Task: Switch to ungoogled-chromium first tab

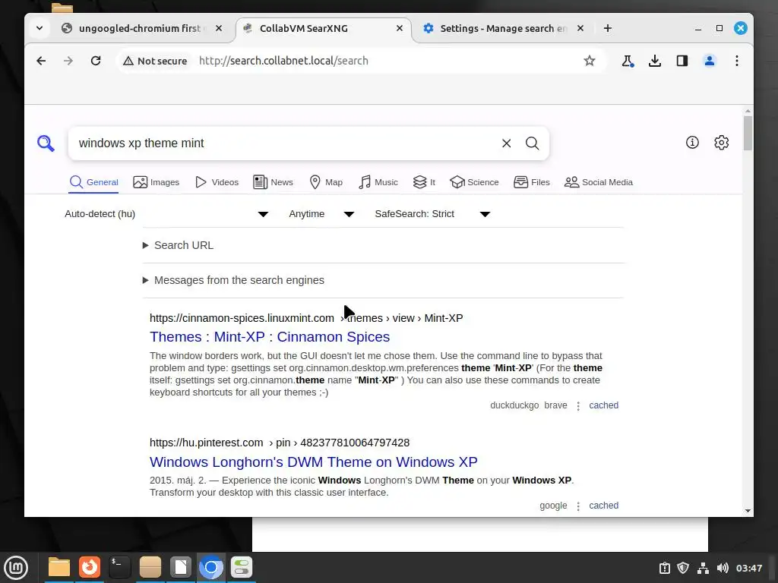Action: tap(140, 28)
